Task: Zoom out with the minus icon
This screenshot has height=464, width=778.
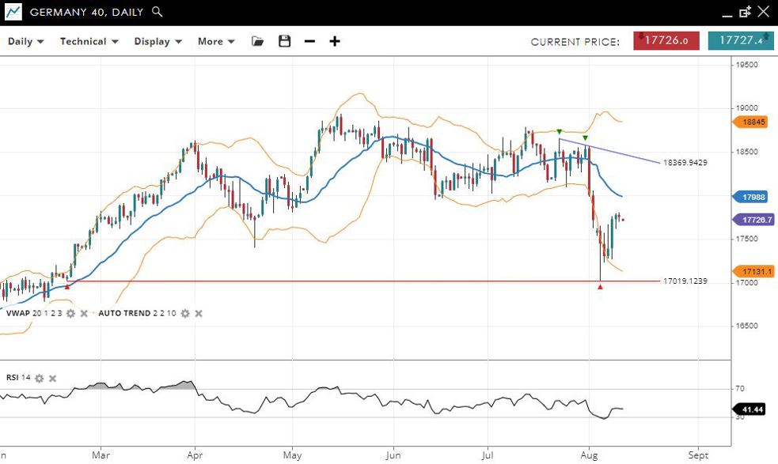Action: pos(309,41)
